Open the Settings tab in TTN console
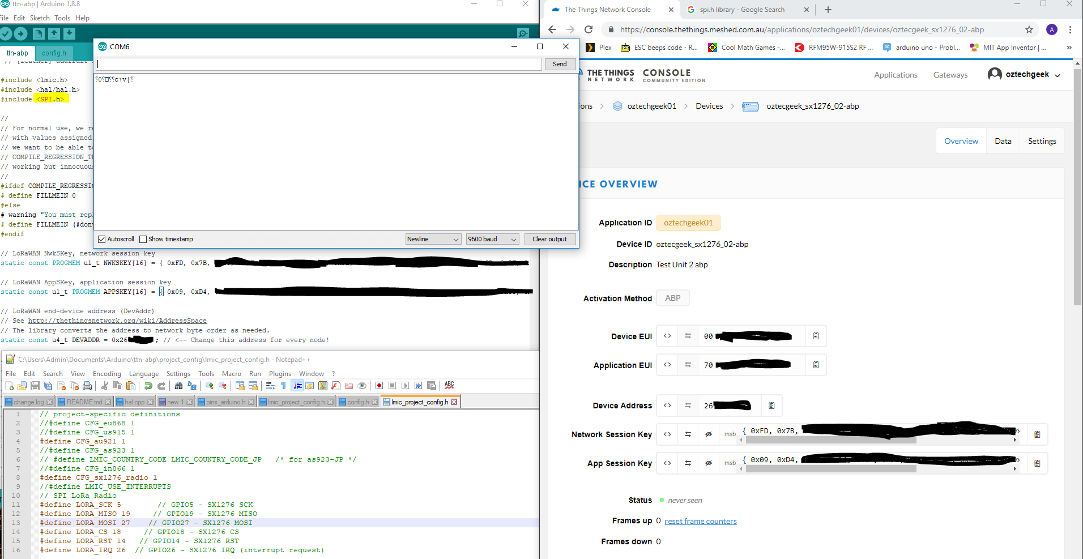This screenshot has height=559, width=1083. click(1042, 141)
